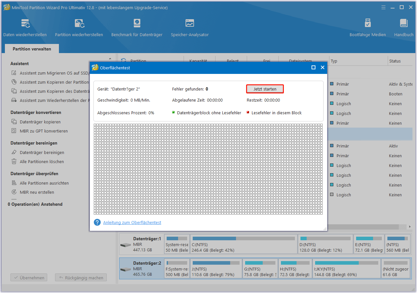The height and width of the screenshot is (293, 417).
Task: Close the Oberflächentest dialog
Action: (x=323, y=67)
